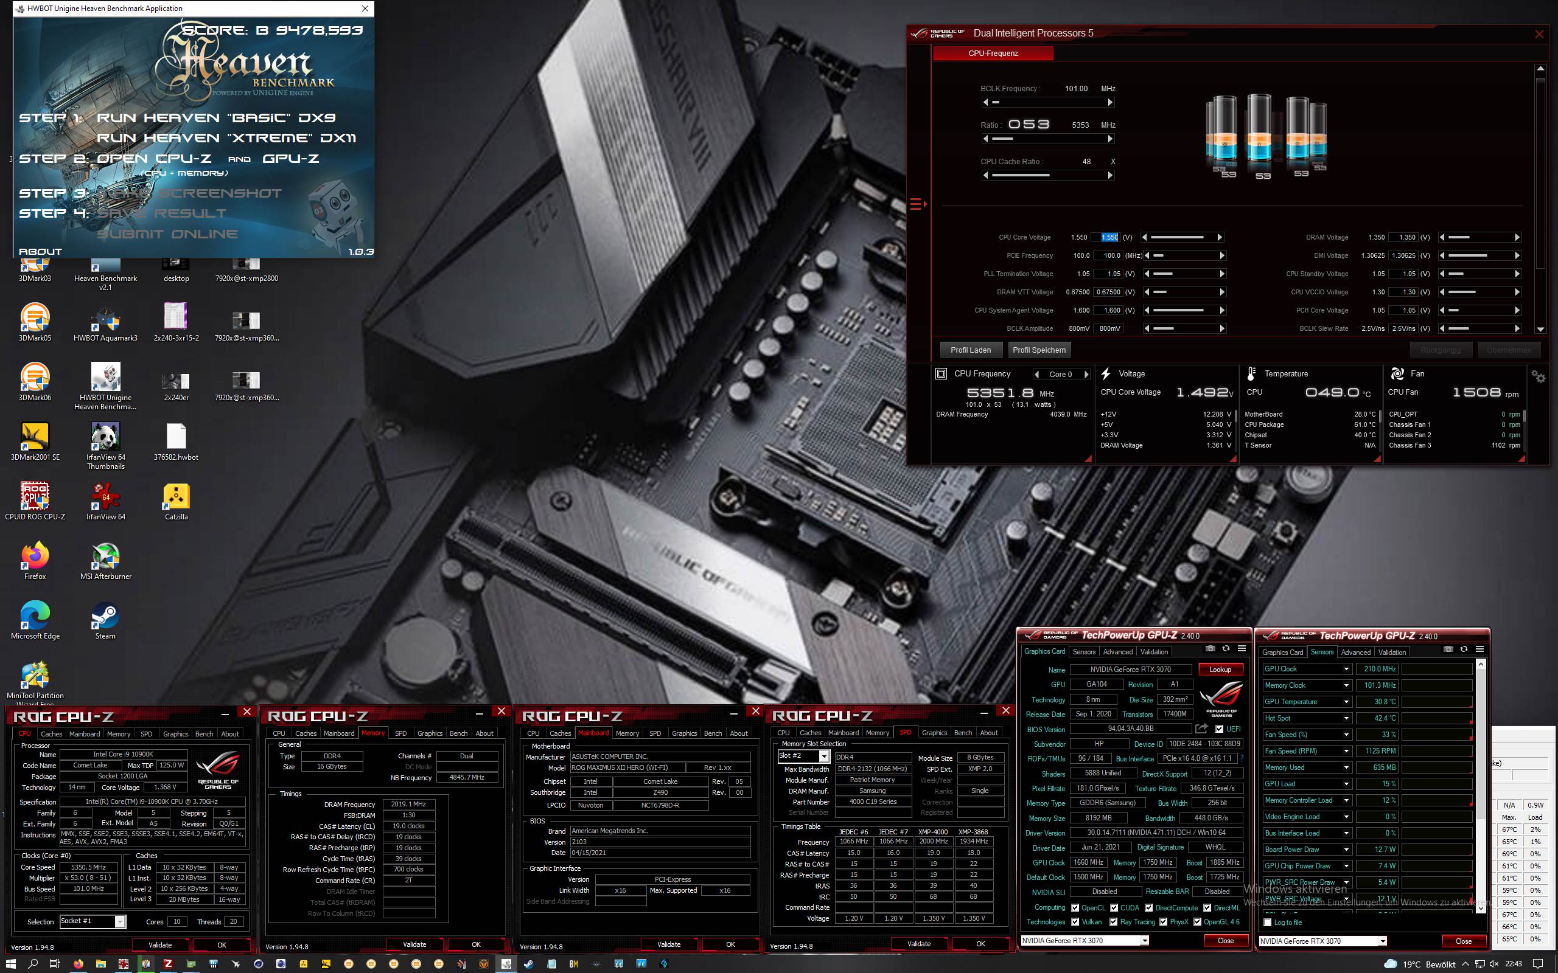Adjust the CPU Core Voltage slider

[x=1182, y=237]
